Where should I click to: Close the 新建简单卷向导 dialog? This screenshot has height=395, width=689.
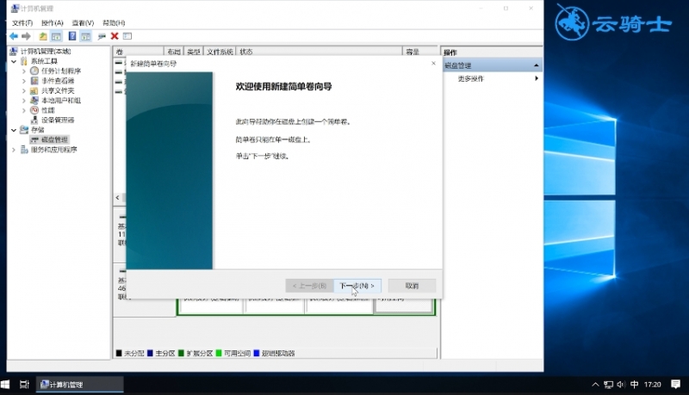(x=433, y=64)
